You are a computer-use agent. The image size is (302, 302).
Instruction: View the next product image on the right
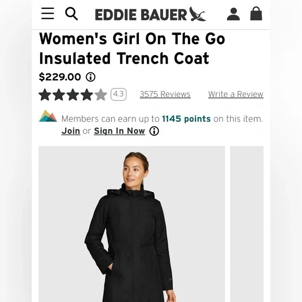[x=247, y=224]
